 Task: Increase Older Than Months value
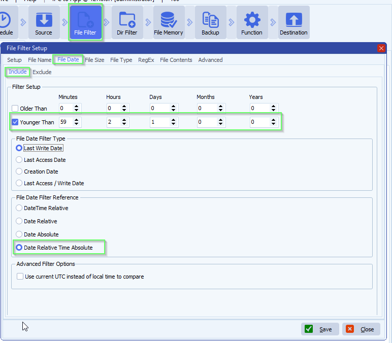[x=220, y=106]
